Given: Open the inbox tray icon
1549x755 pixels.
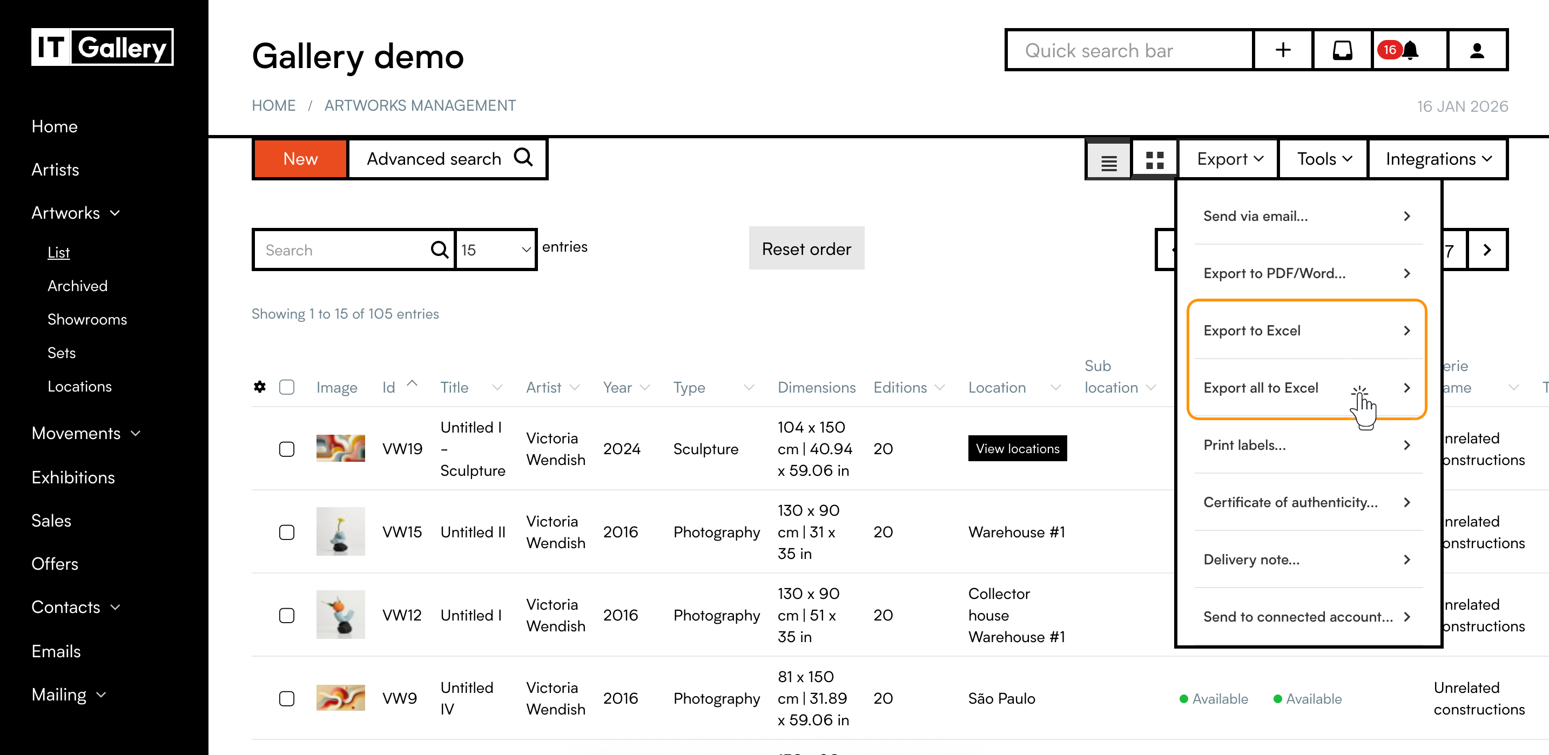Looking at the screenshot, I should (1342, 50).
